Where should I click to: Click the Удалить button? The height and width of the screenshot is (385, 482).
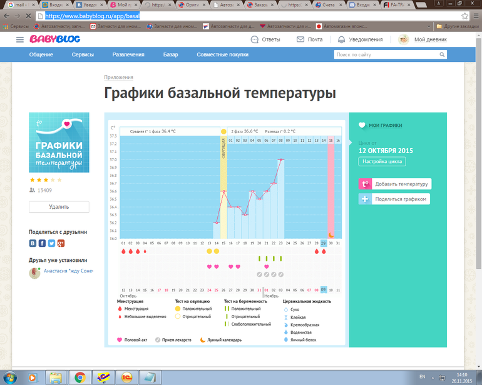click(59, 207)
